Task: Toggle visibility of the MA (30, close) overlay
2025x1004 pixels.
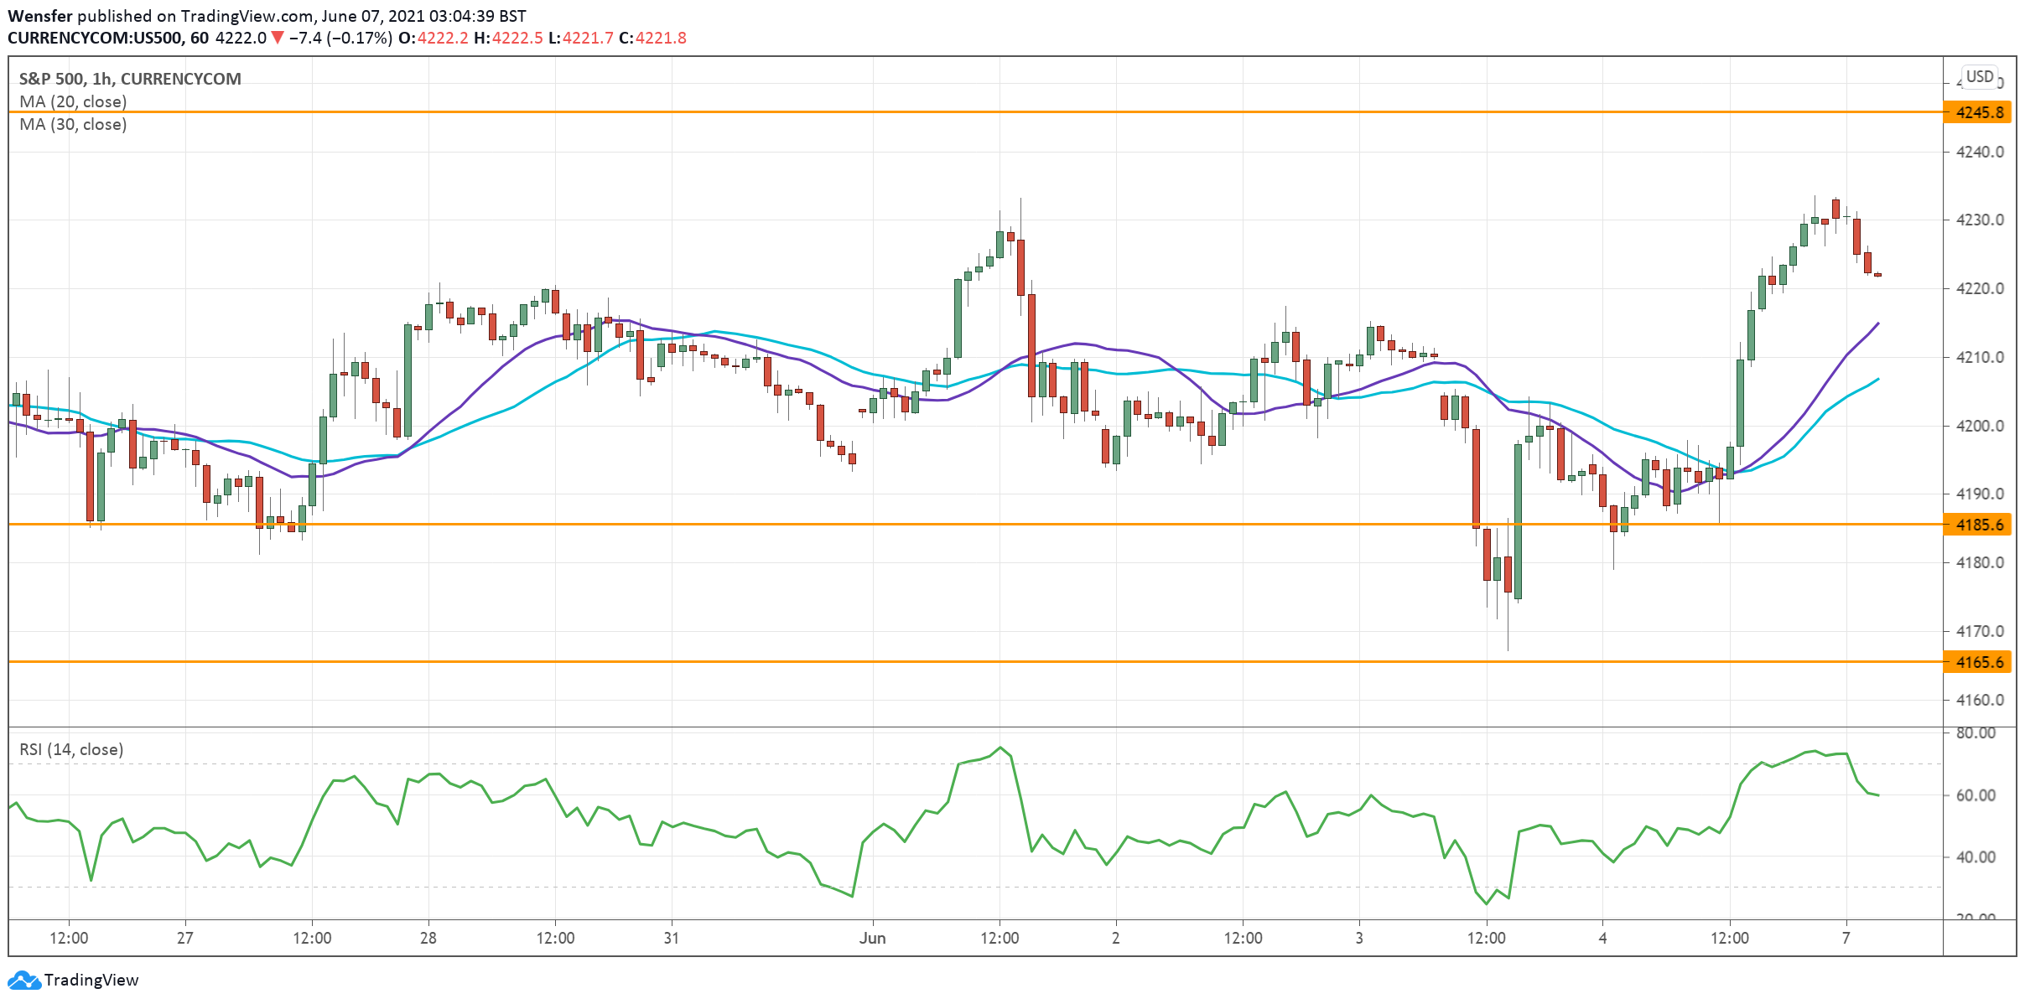Action: coord(73,124)
